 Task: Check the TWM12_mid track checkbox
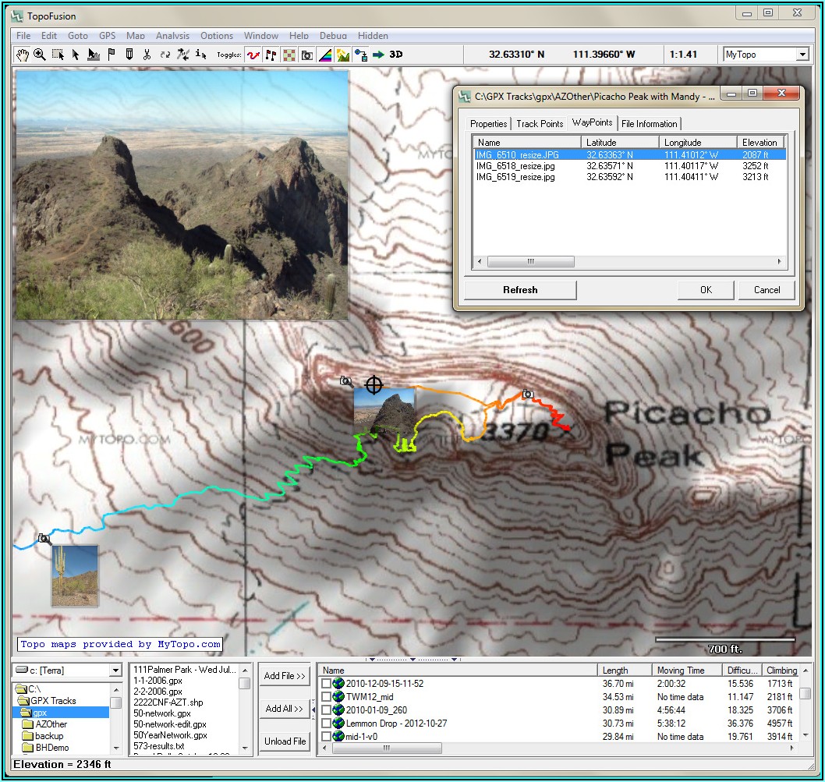326,697
